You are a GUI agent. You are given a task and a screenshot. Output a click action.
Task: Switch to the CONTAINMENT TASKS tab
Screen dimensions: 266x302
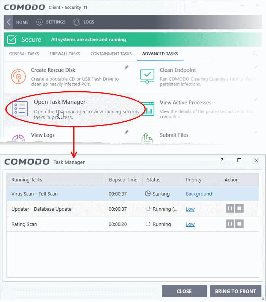point(111,54)
